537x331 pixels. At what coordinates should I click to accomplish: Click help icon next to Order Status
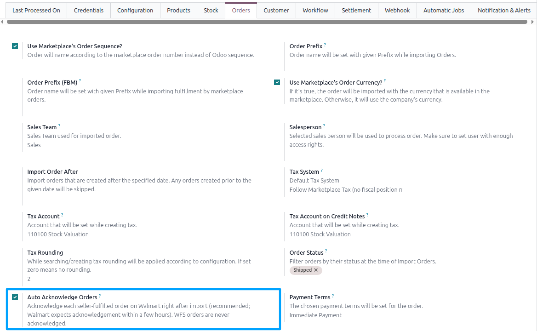click(x=326, y=251)
